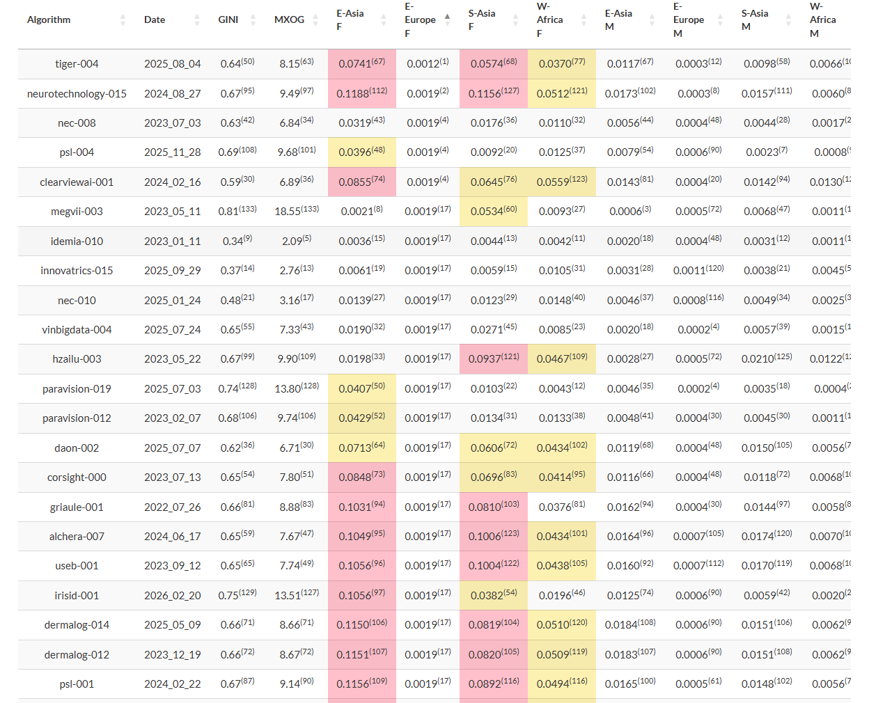Click the E-Europe M sort arrows
Viewport: 869px width, 703px height.
pyautogui.click(x=720, y=20)
